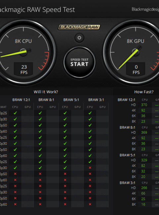Select the BRAW 12:1 column header
Viewport: 159px width, 215px height.
pos(21,100)
